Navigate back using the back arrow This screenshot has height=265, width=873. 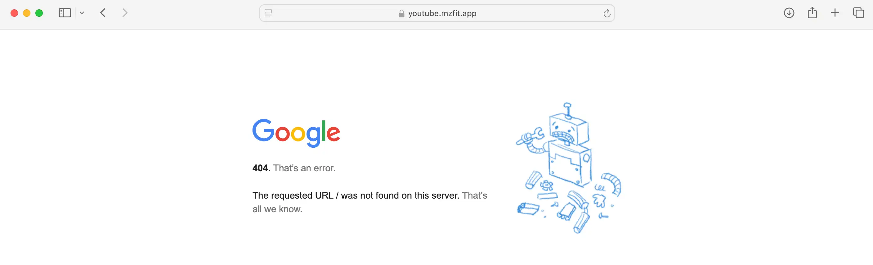pyautogui.click(x=103, y=13)
